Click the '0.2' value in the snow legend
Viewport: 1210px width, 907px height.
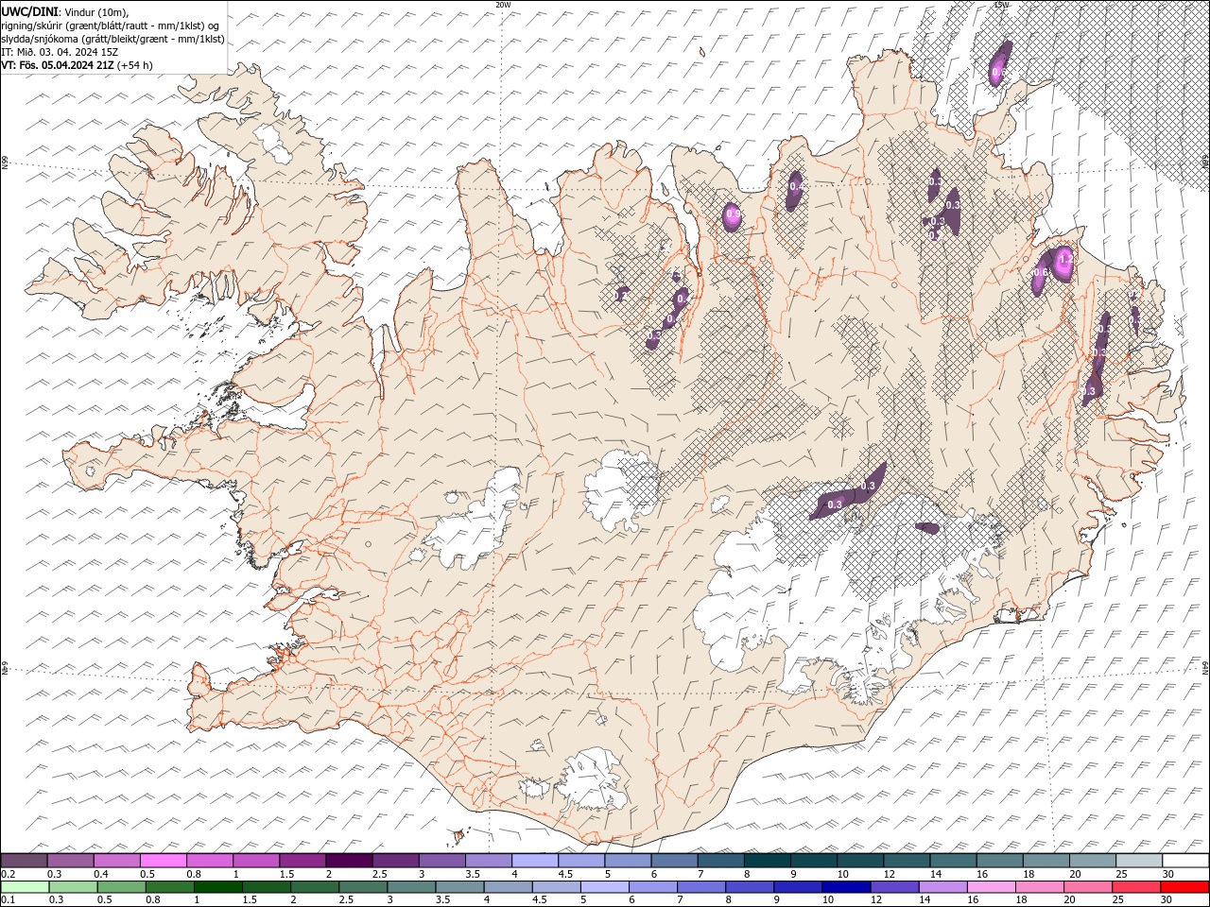[x=9, y=874]
